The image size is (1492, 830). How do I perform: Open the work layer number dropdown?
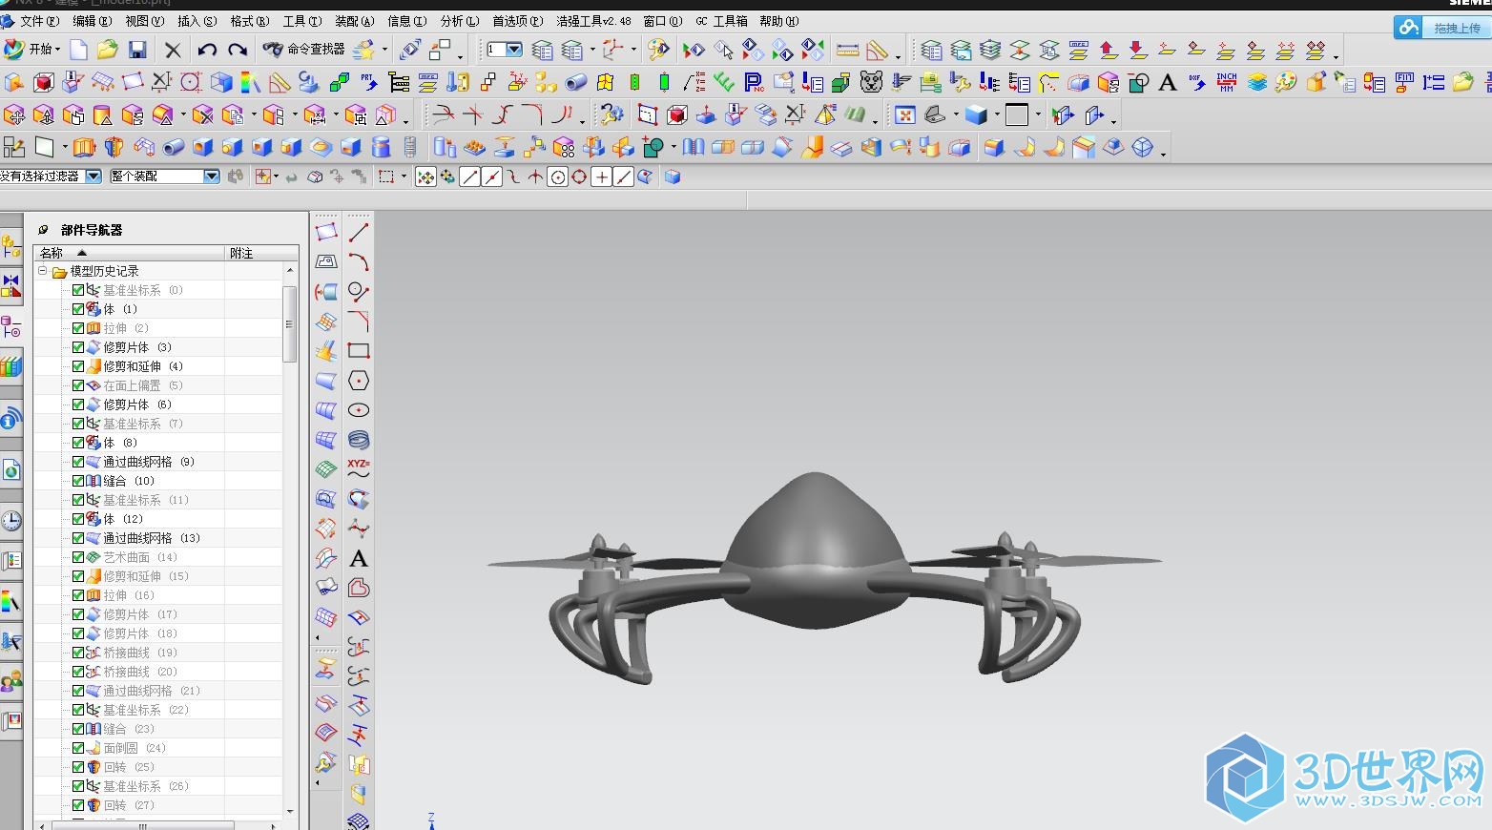pyautogui.click(x=514, y=50)
